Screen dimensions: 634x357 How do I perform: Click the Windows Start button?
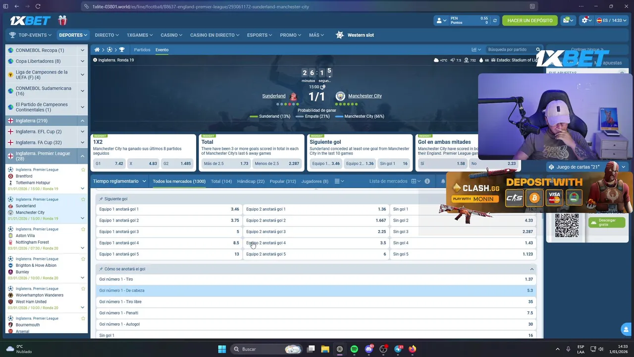point(222,349)
